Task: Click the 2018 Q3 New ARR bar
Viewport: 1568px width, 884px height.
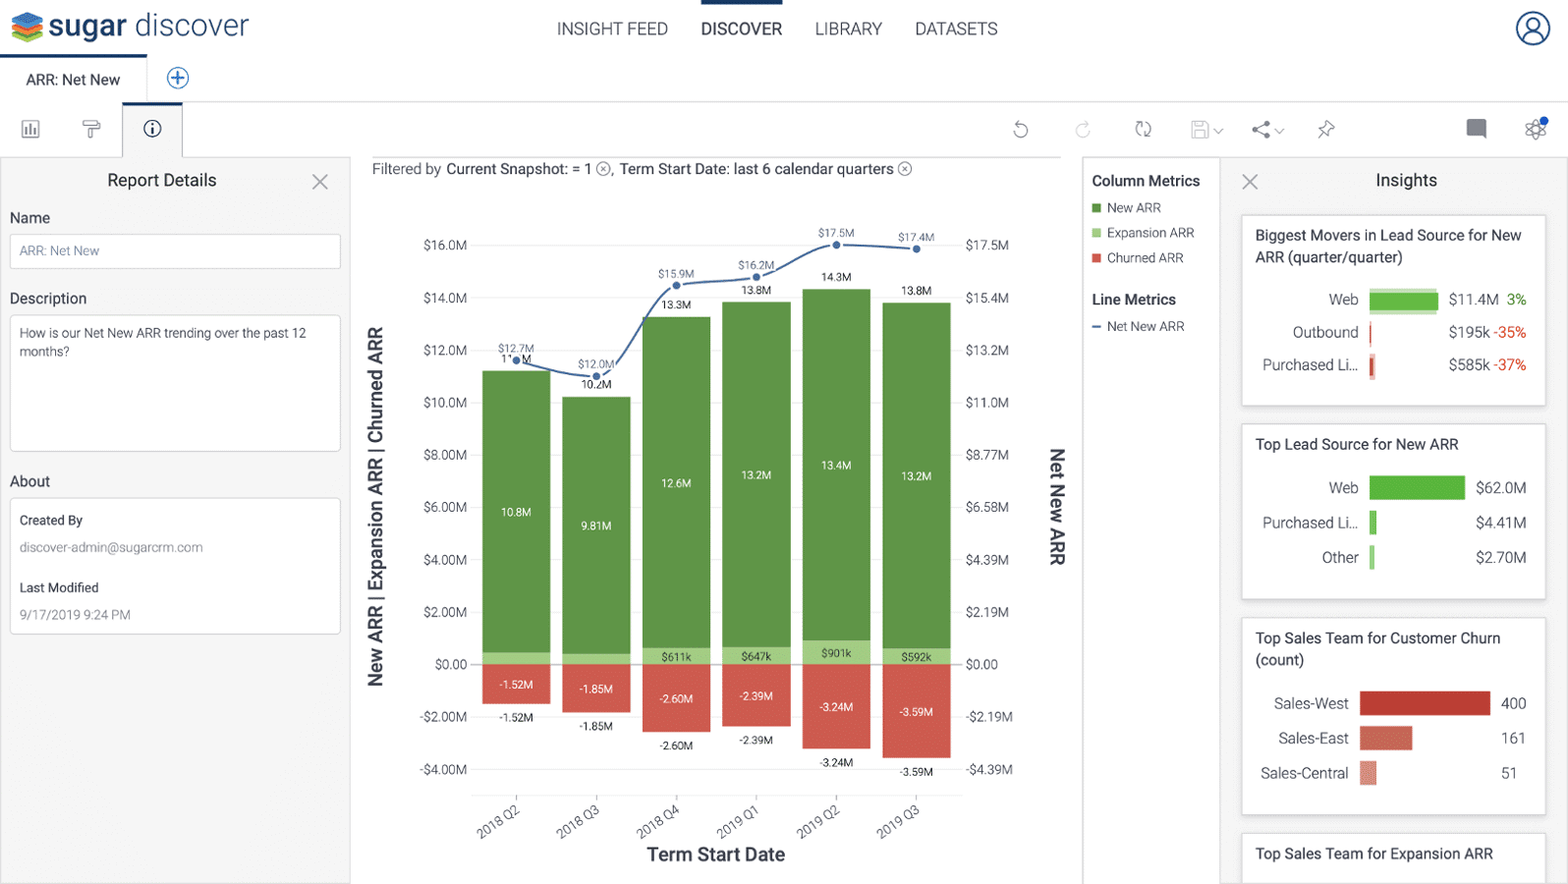Action: coord(596,525)
